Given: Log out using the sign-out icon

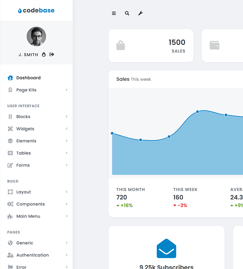Looking at the screenshot, I should tap(52, 54).
